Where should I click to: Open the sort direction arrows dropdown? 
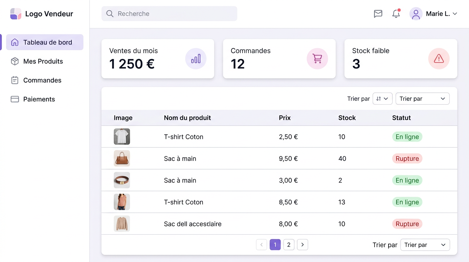[x=382, y=99]
